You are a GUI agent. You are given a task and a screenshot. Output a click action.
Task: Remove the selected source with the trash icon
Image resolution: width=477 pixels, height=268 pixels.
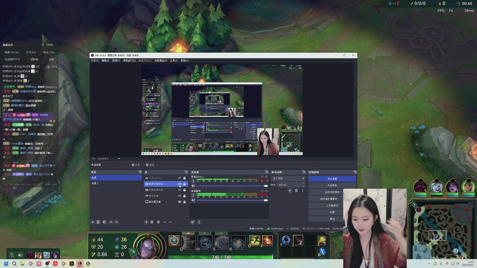click(x=152, y=222)
